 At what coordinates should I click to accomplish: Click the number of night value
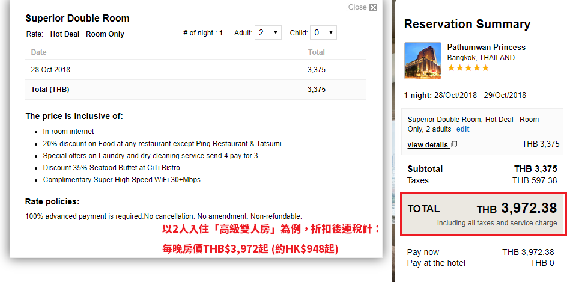coord(221,33)
